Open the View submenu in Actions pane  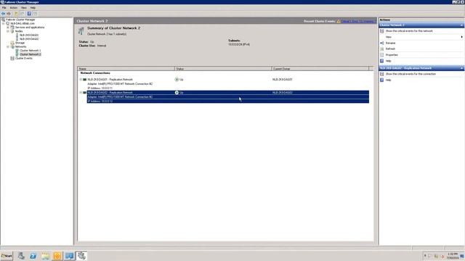click(421, 37)
